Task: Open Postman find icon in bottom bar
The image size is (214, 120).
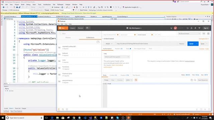Action: (63, 109)
